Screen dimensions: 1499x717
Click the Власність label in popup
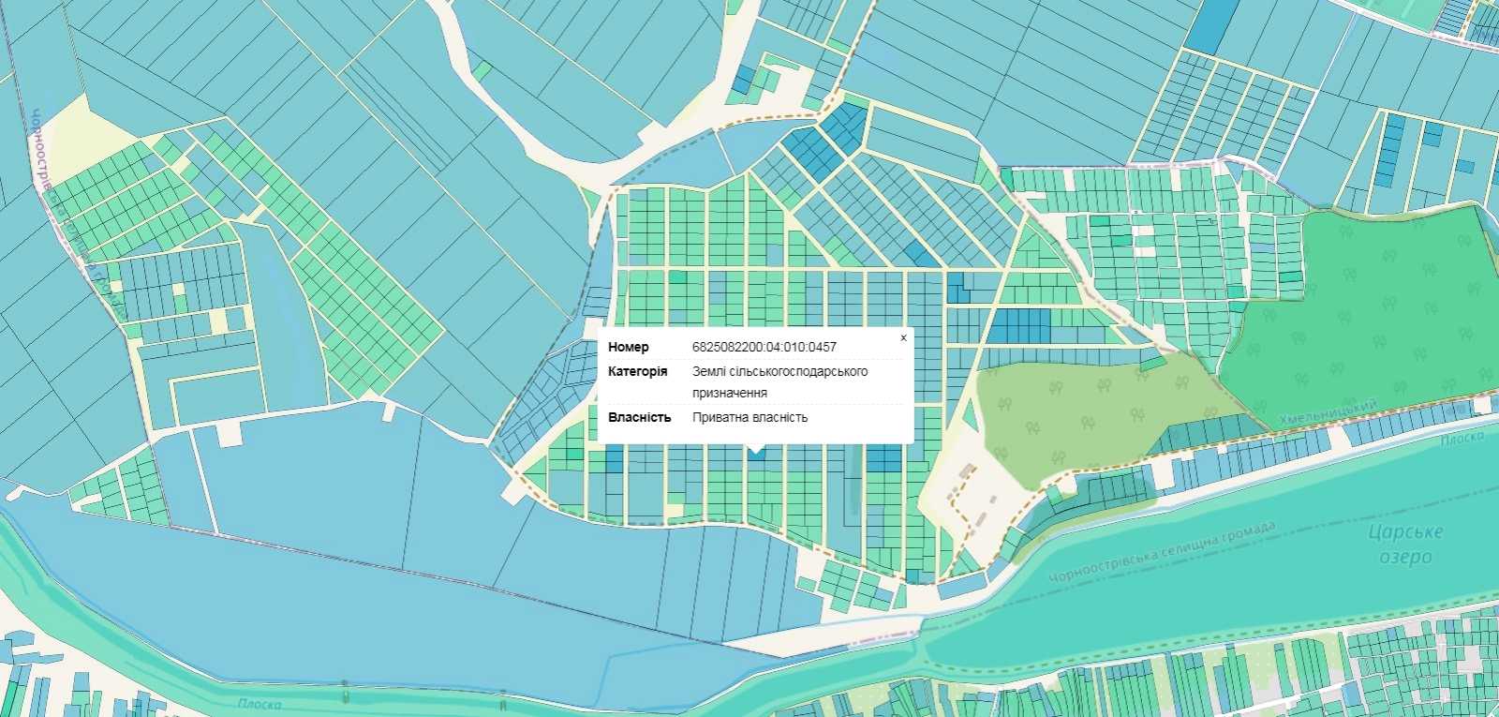[639, 418]
